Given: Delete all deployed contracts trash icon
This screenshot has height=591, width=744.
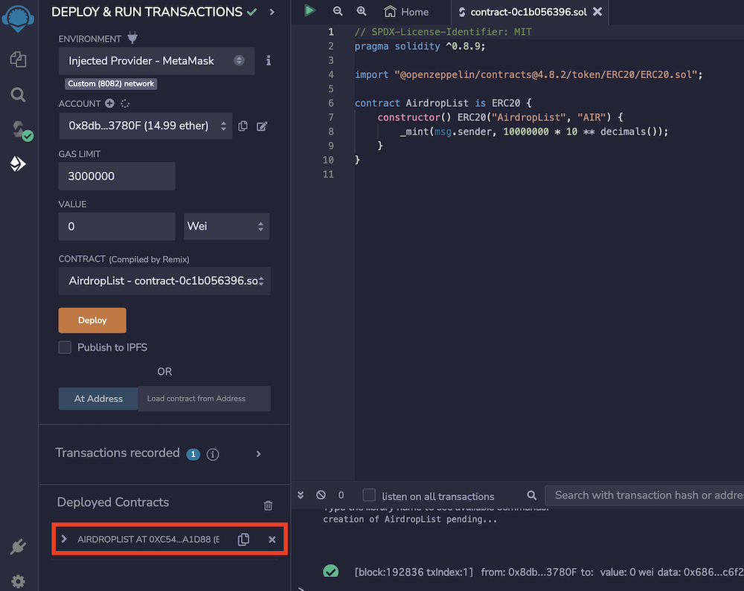Looking at the screenshot, I should (x=269, y=506).
